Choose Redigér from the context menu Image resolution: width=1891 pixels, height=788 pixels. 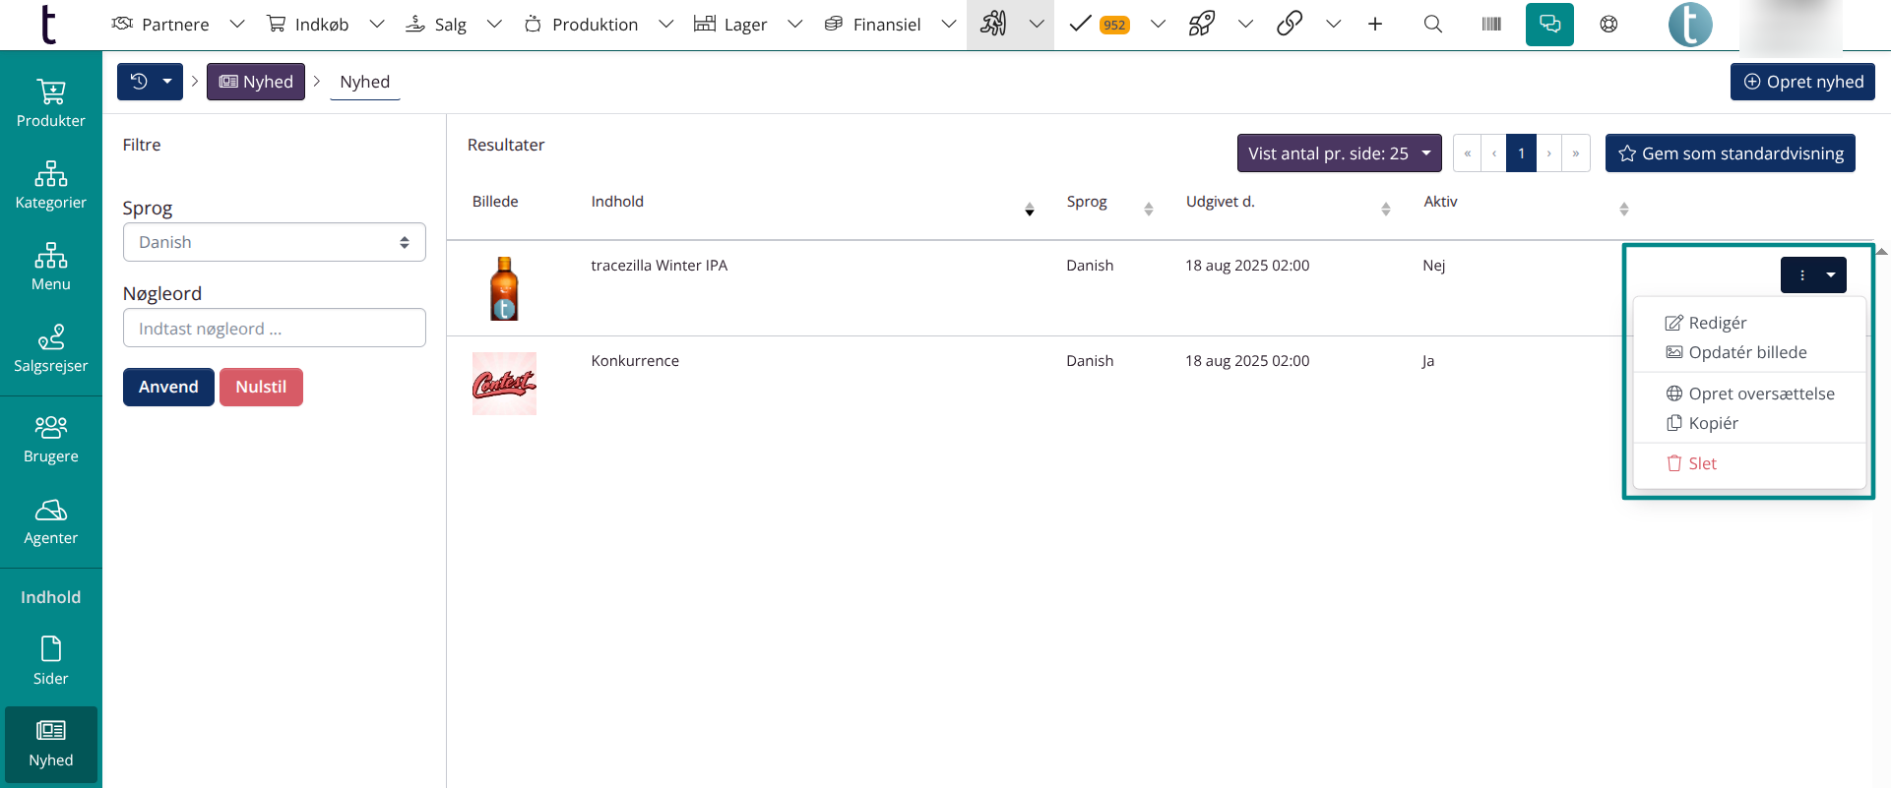1717,323
